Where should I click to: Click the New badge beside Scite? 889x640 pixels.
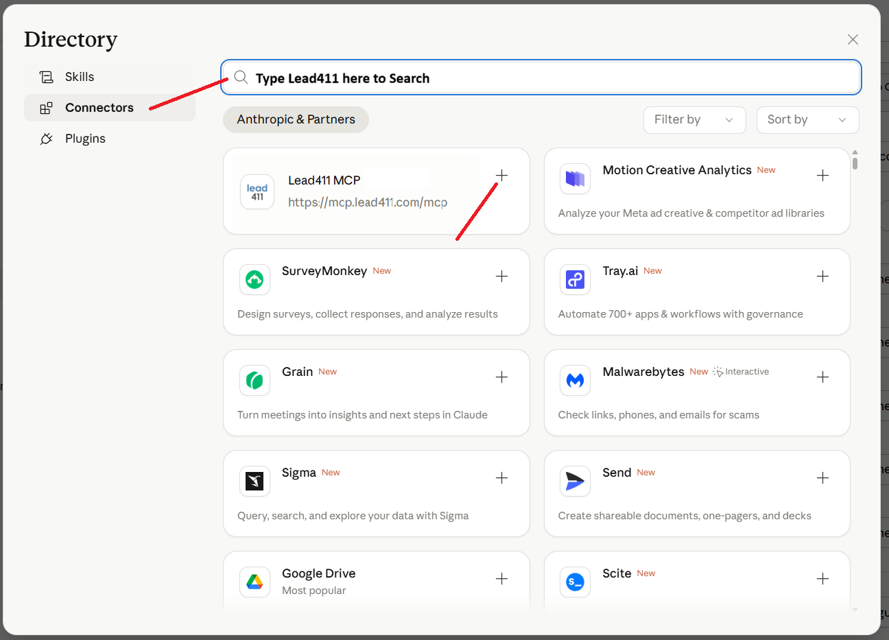click(x=645, y=573)
